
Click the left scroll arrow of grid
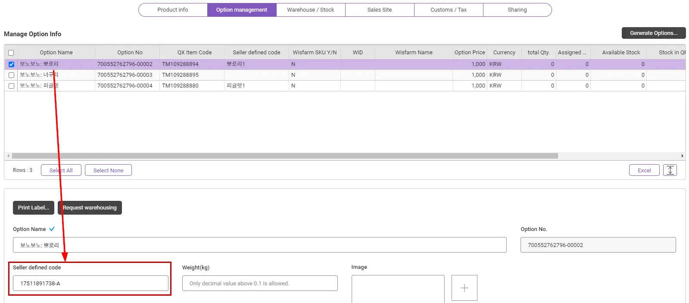pos(8,156)
